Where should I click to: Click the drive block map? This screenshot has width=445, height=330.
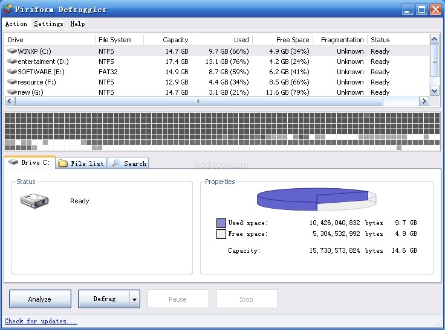point(222,131)
